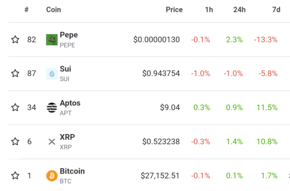This screenshot has height=191, width=290.
Task: Select the 1h column header
Action: click(209, 10)
